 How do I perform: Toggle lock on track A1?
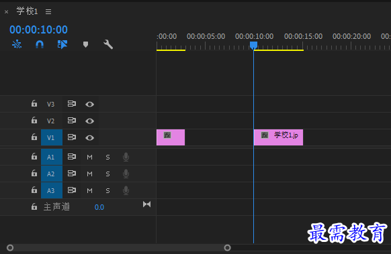click(34, 156)
